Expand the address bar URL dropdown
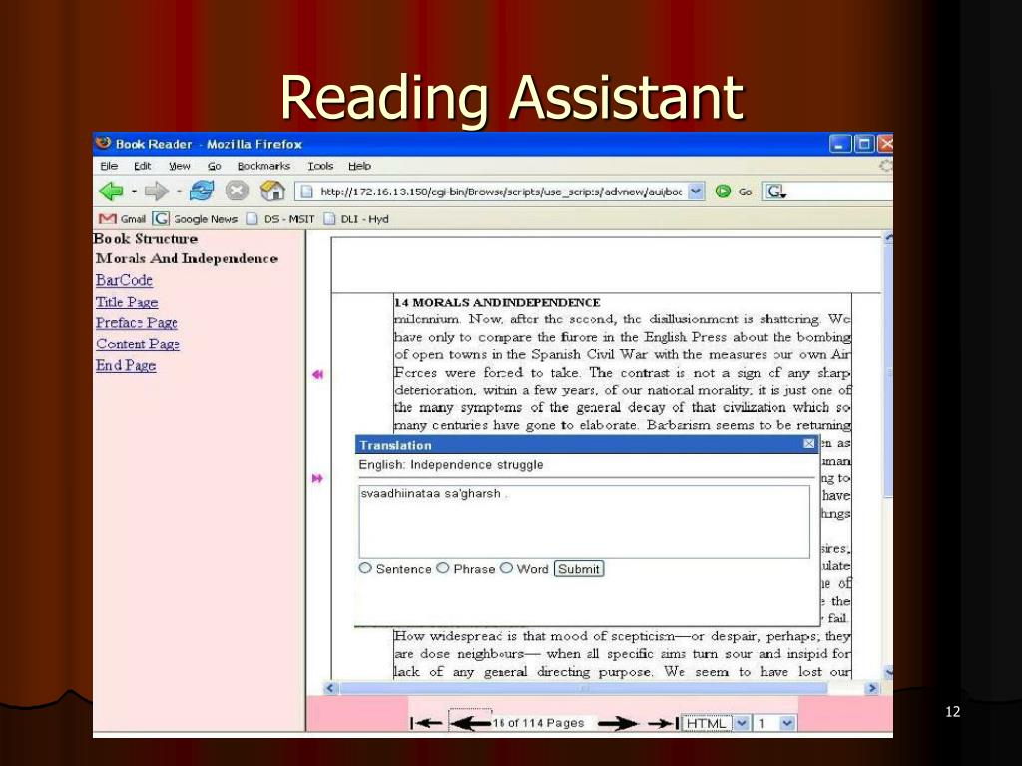This screenshot has width=1022, height=766. point(696,191)
